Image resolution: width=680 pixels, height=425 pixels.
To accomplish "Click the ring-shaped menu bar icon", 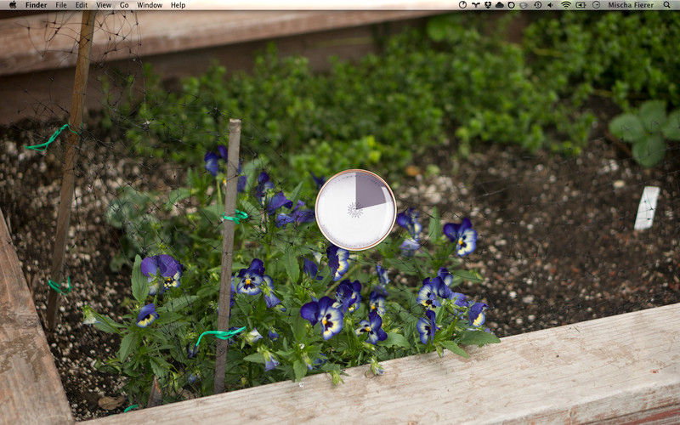I will tap(512, 5).
